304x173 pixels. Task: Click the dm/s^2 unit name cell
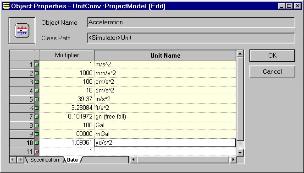[165, 91]
